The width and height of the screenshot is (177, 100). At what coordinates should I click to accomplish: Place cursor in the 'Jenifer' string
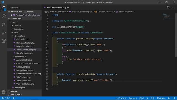click(106, 80)
